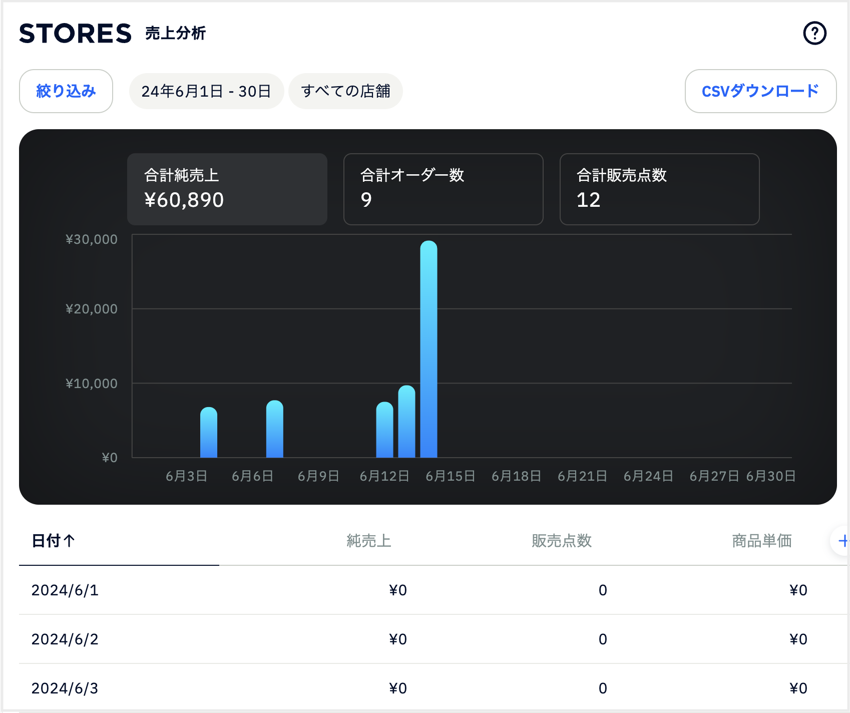The image size is (850, 713).
Task: Click the bar nearest 6月6日
Action: pos(274,429)
